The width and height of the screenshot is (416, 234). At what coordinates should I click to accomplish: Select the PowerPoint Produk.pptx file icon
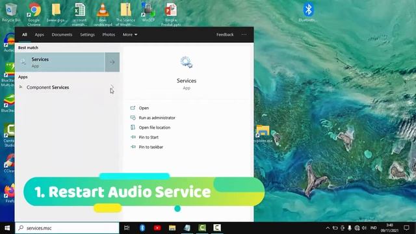coord(171,14)
